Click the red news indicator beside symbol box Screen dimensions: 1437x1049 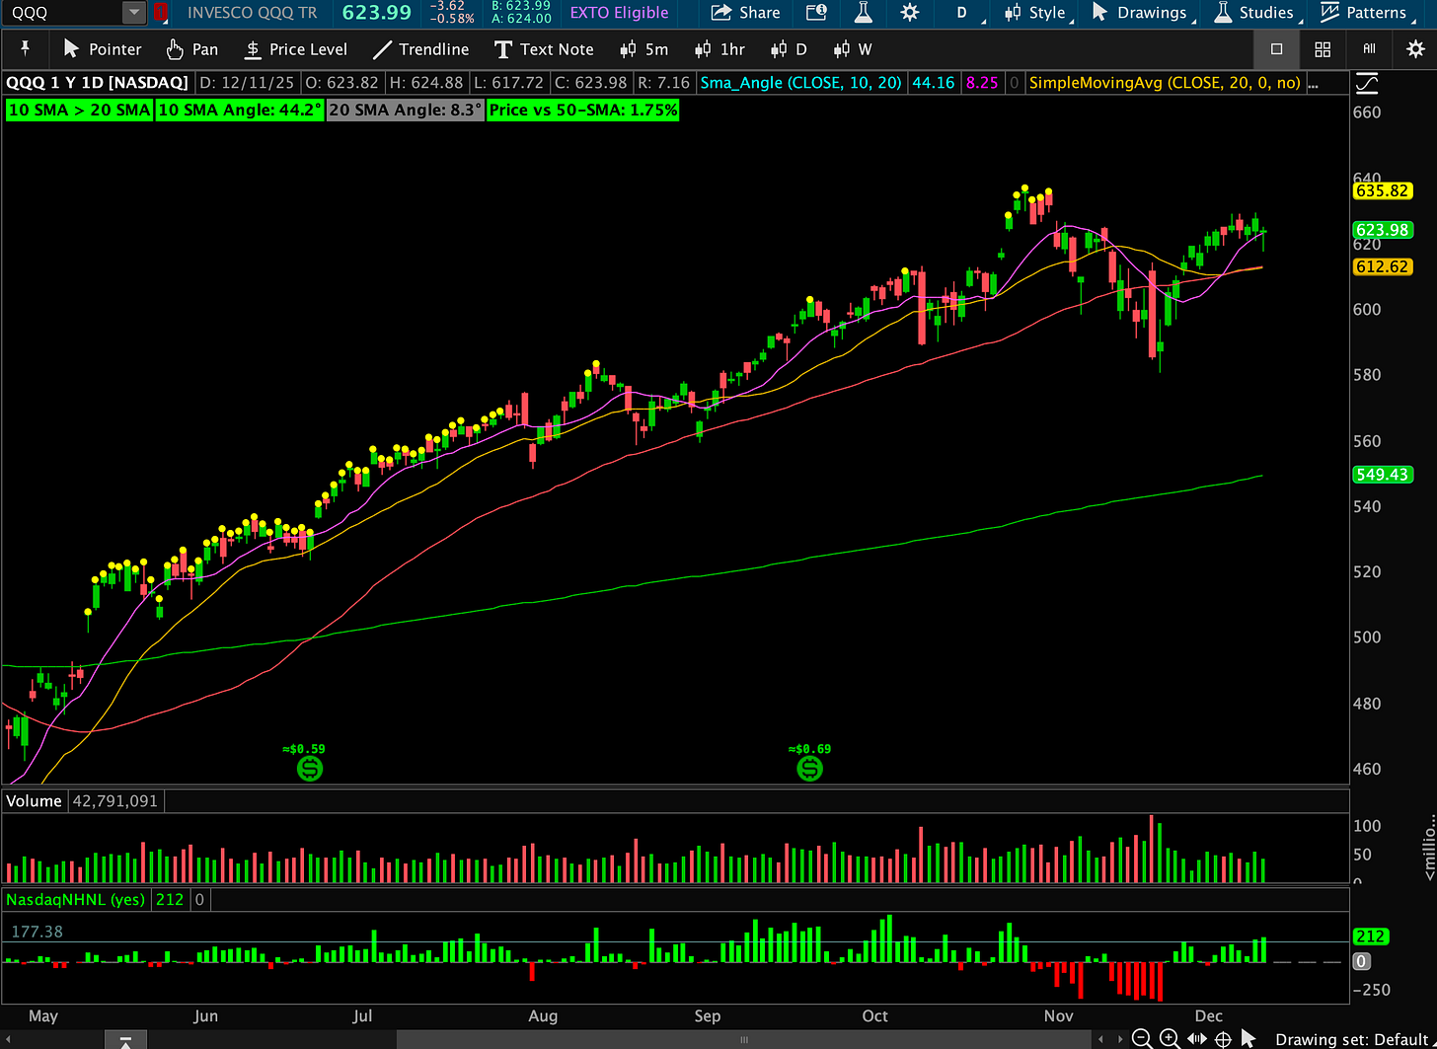(x=161, y=13)
